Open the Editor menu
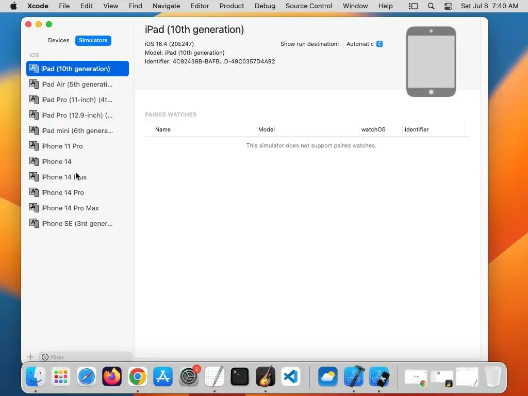 click(x=200, y=6)
